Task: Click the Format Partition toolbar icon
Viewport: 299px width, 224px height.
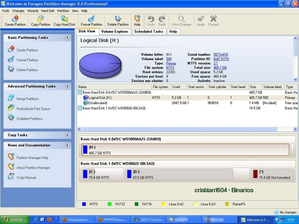Action: [91, 21]
